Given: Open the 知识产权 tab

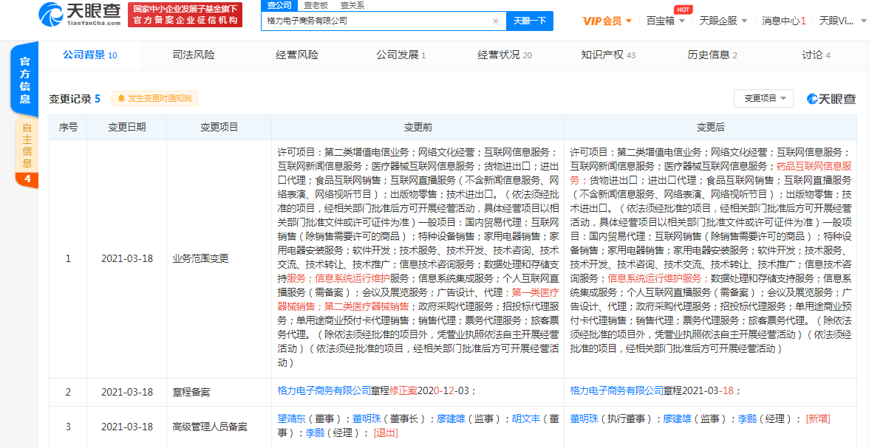Looking at the screenshot, I should pos(602,54).
